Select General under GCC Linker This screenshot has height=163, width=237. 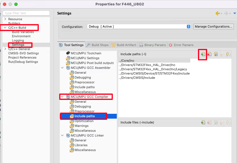coord(78,140)
